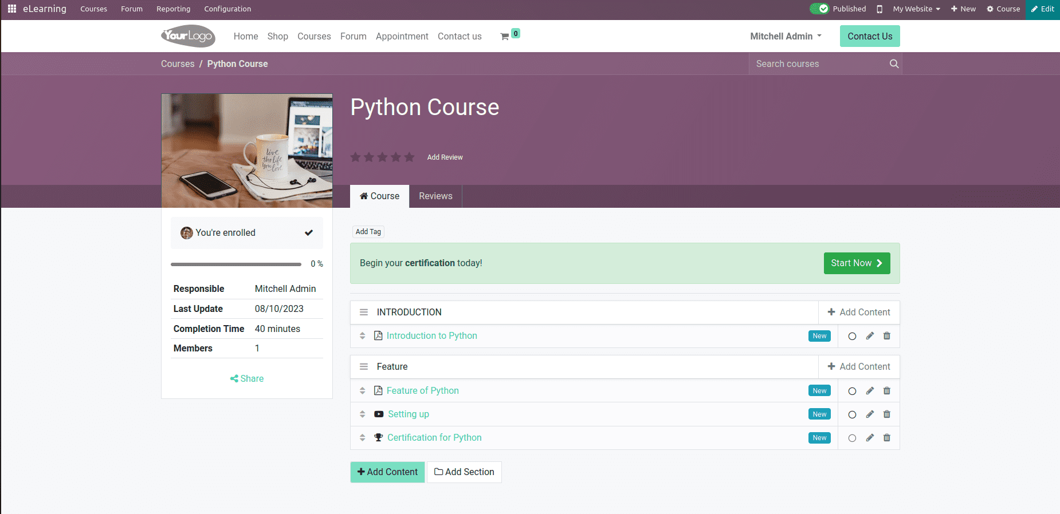Viewport: 1060px width, 514px height.
Task: Open the Forum backend menu
Action: click(132, 9)
